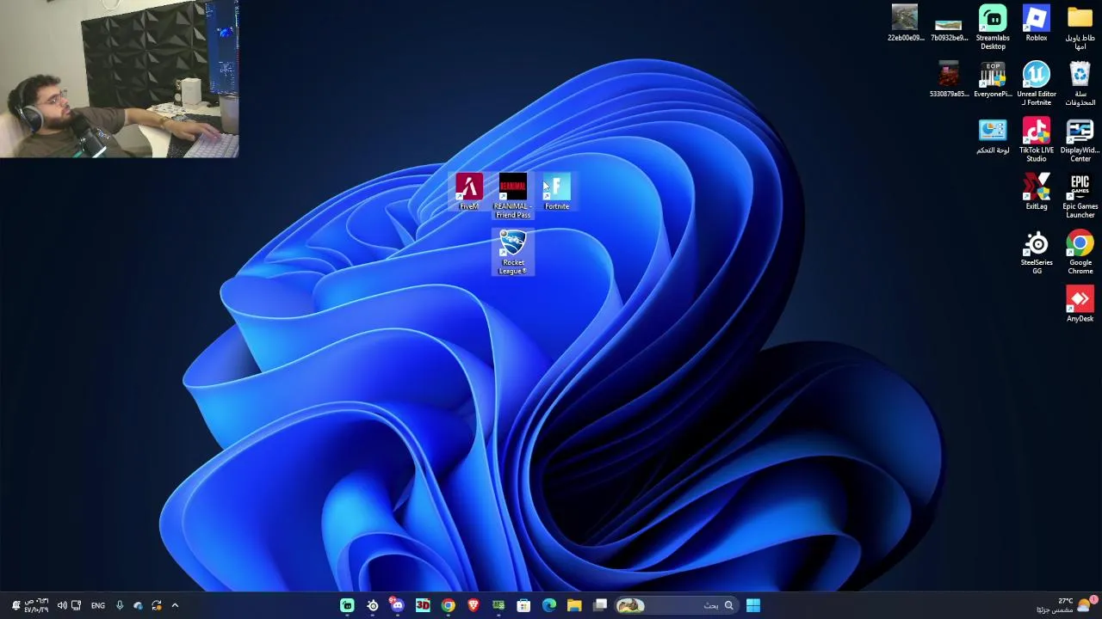Viewport: 1102px width, 619px height.
Task: Click the refresh update tray icon
Action: click(x=157, y=605)
